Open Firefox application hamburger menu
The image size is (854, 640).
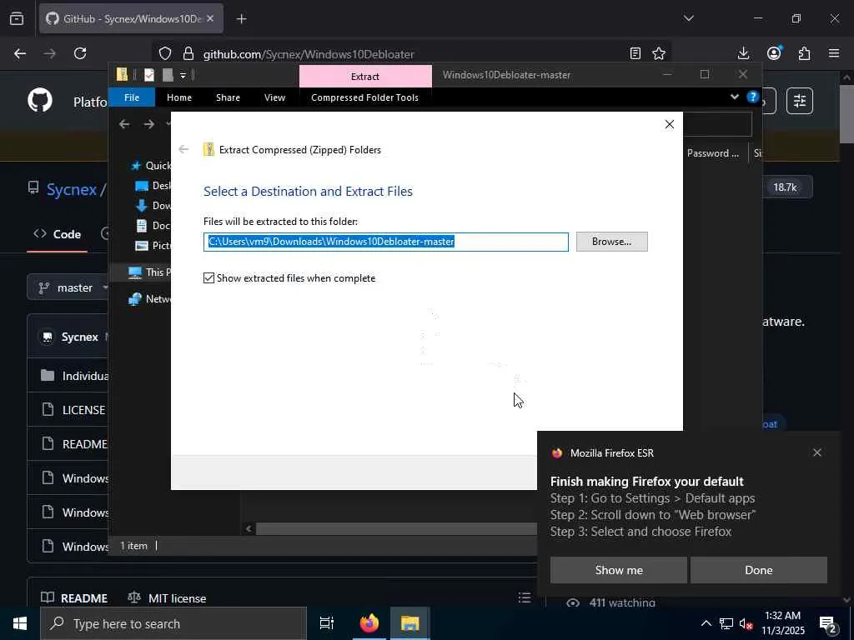click(x=834, y=53)
